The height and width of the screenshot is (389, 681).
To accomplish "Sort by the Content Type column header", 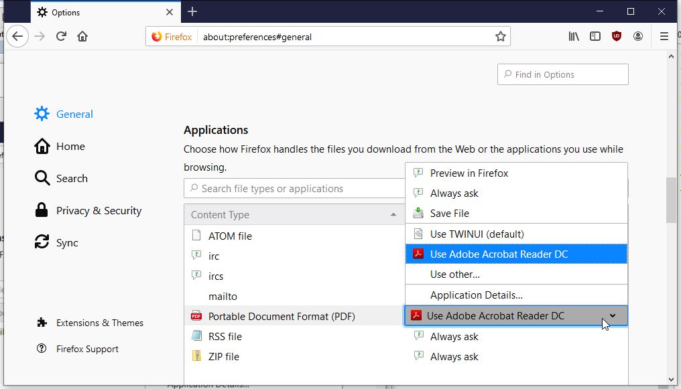I will [x=294, y=215].
